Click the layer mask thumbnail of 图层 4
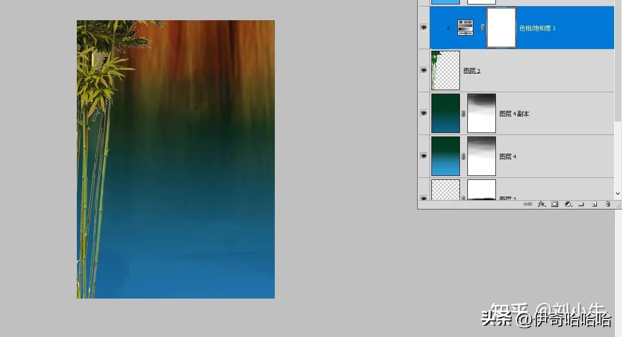 coord(481,156)
